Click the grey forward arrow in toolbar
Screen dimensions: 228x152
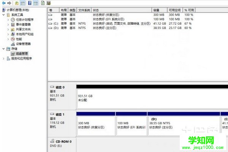pos(9,3)
